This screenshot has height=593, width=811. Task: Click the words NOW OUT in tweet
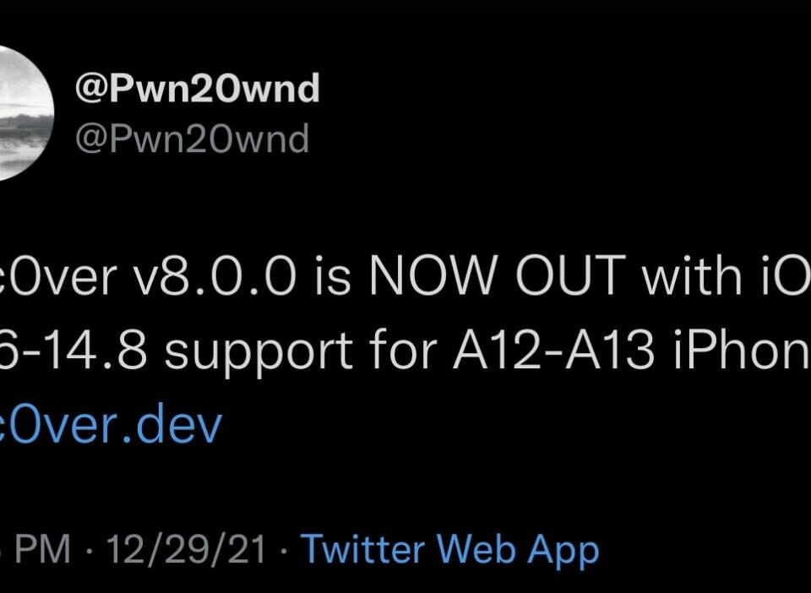(x=495, y=276)
